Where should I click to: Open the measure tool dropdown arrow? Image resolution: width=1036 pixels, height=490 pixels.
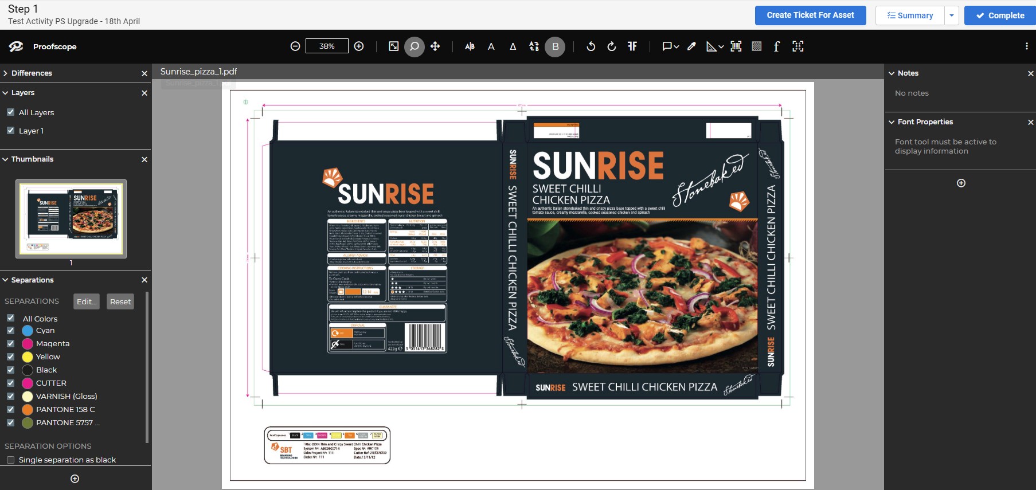(721, 47)
